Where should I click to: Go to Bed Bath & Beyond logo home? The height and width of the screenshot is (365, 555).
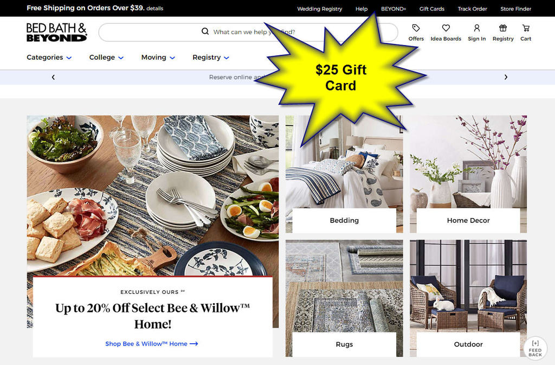(56, 32)
